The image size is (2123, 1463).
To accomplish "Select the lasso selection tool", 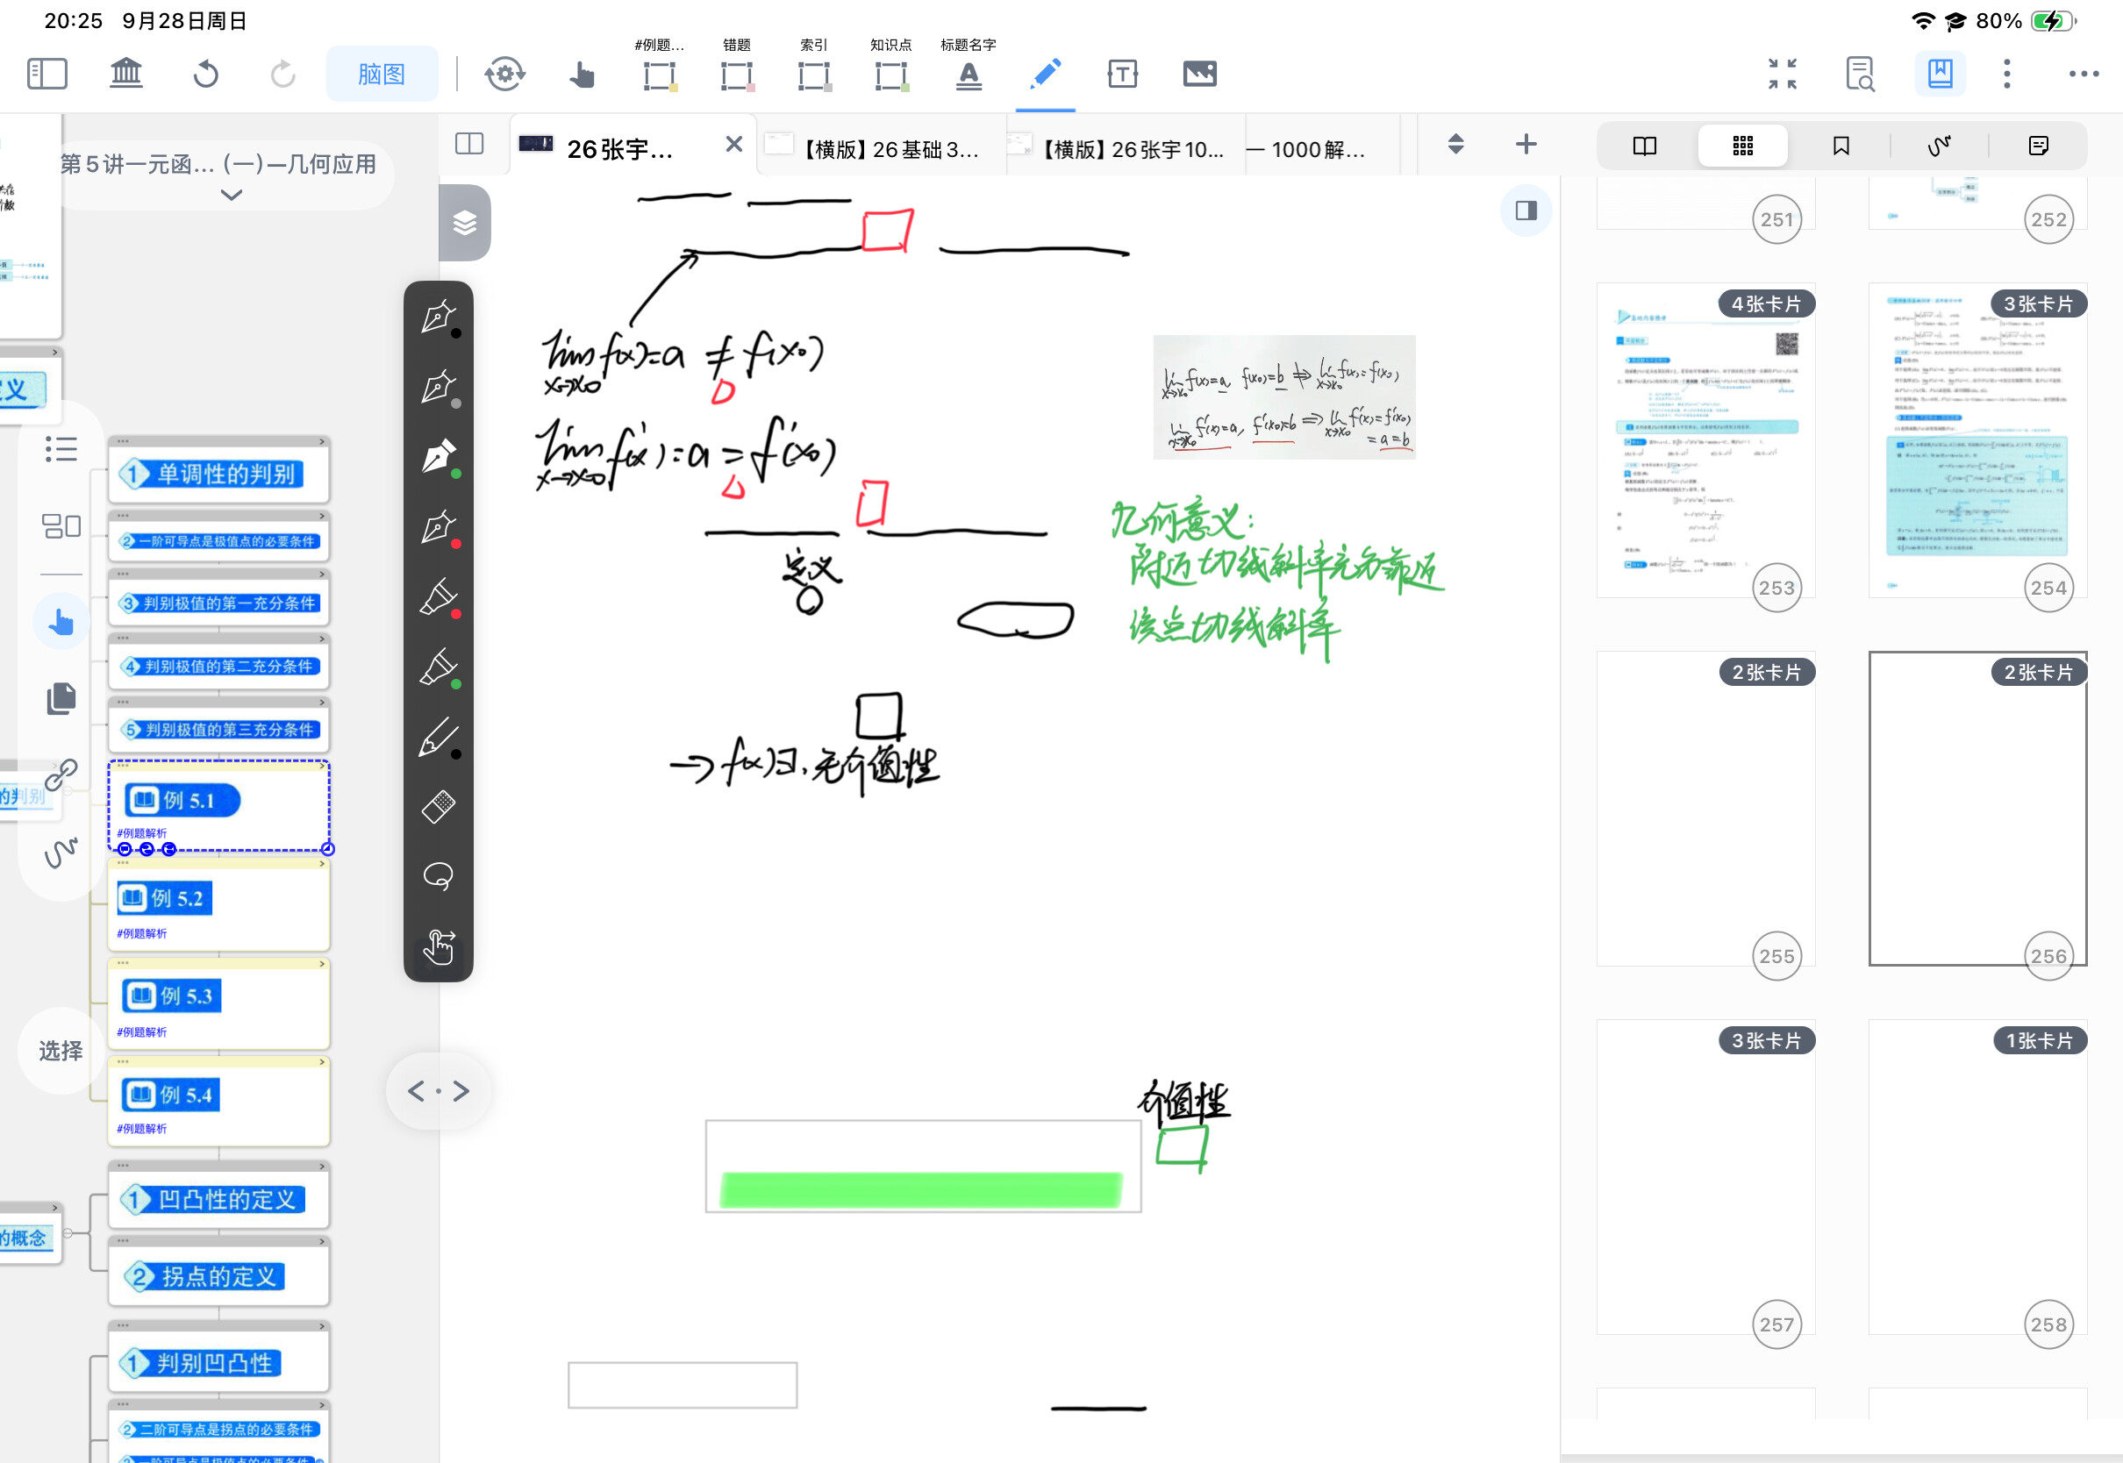I will coord(438,876).
